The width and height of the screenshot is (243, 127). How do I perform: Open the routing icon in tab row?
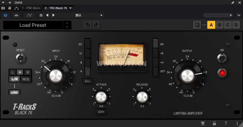(16, 8)
